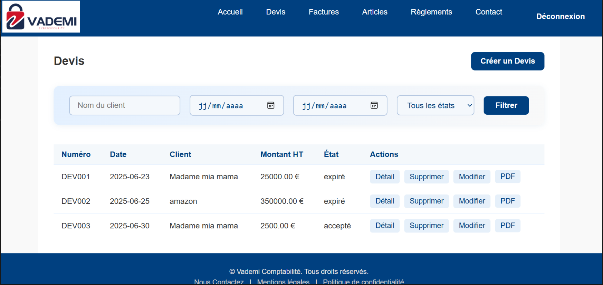Click Déconnexion to log out

click(x=561, y=16)
